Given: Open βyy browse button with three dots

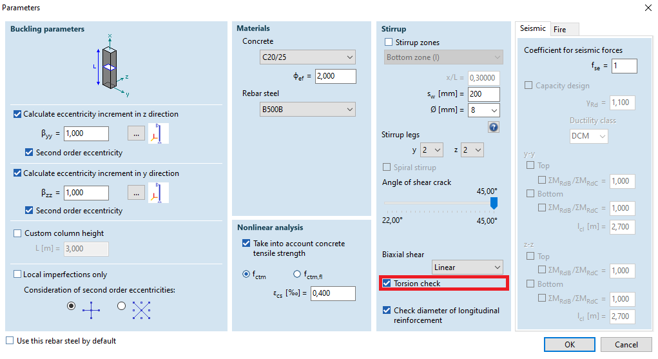Looking at the screenshot, I should (136, 134).
